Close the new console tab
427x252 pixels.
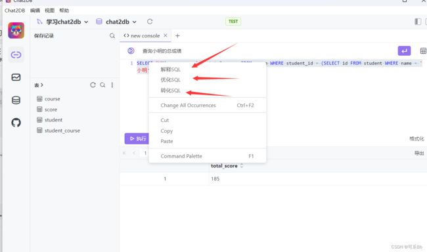166,35
